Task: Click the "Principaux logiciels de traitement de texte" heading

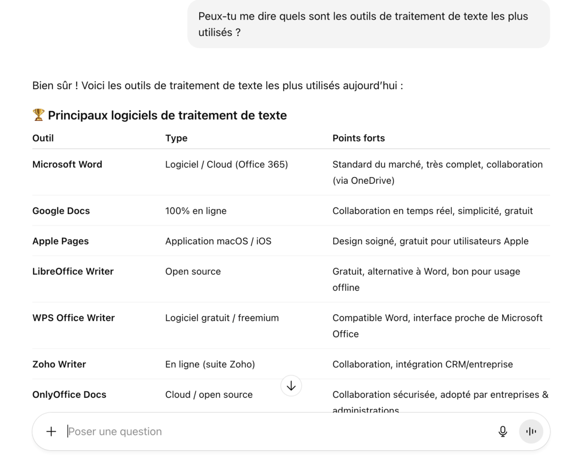Action: click(x=167, y=115)
